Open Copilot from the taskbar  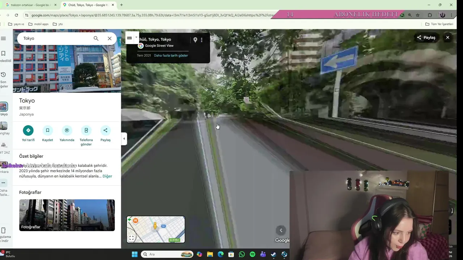199,254
